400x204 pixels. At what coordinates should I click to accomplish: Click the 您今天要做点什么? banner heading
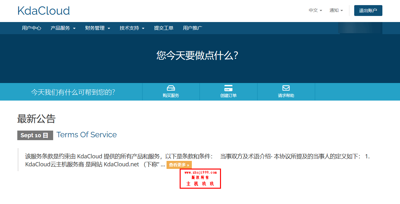click(197, 56)
